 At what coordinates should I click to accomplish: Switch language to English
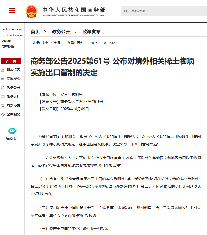point(6,30)
